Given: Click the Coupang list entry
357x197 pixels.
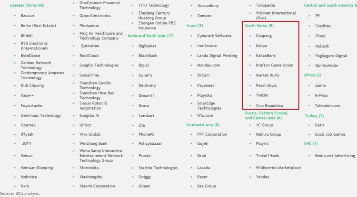Looking at the screenshot, I should point(264,36).
